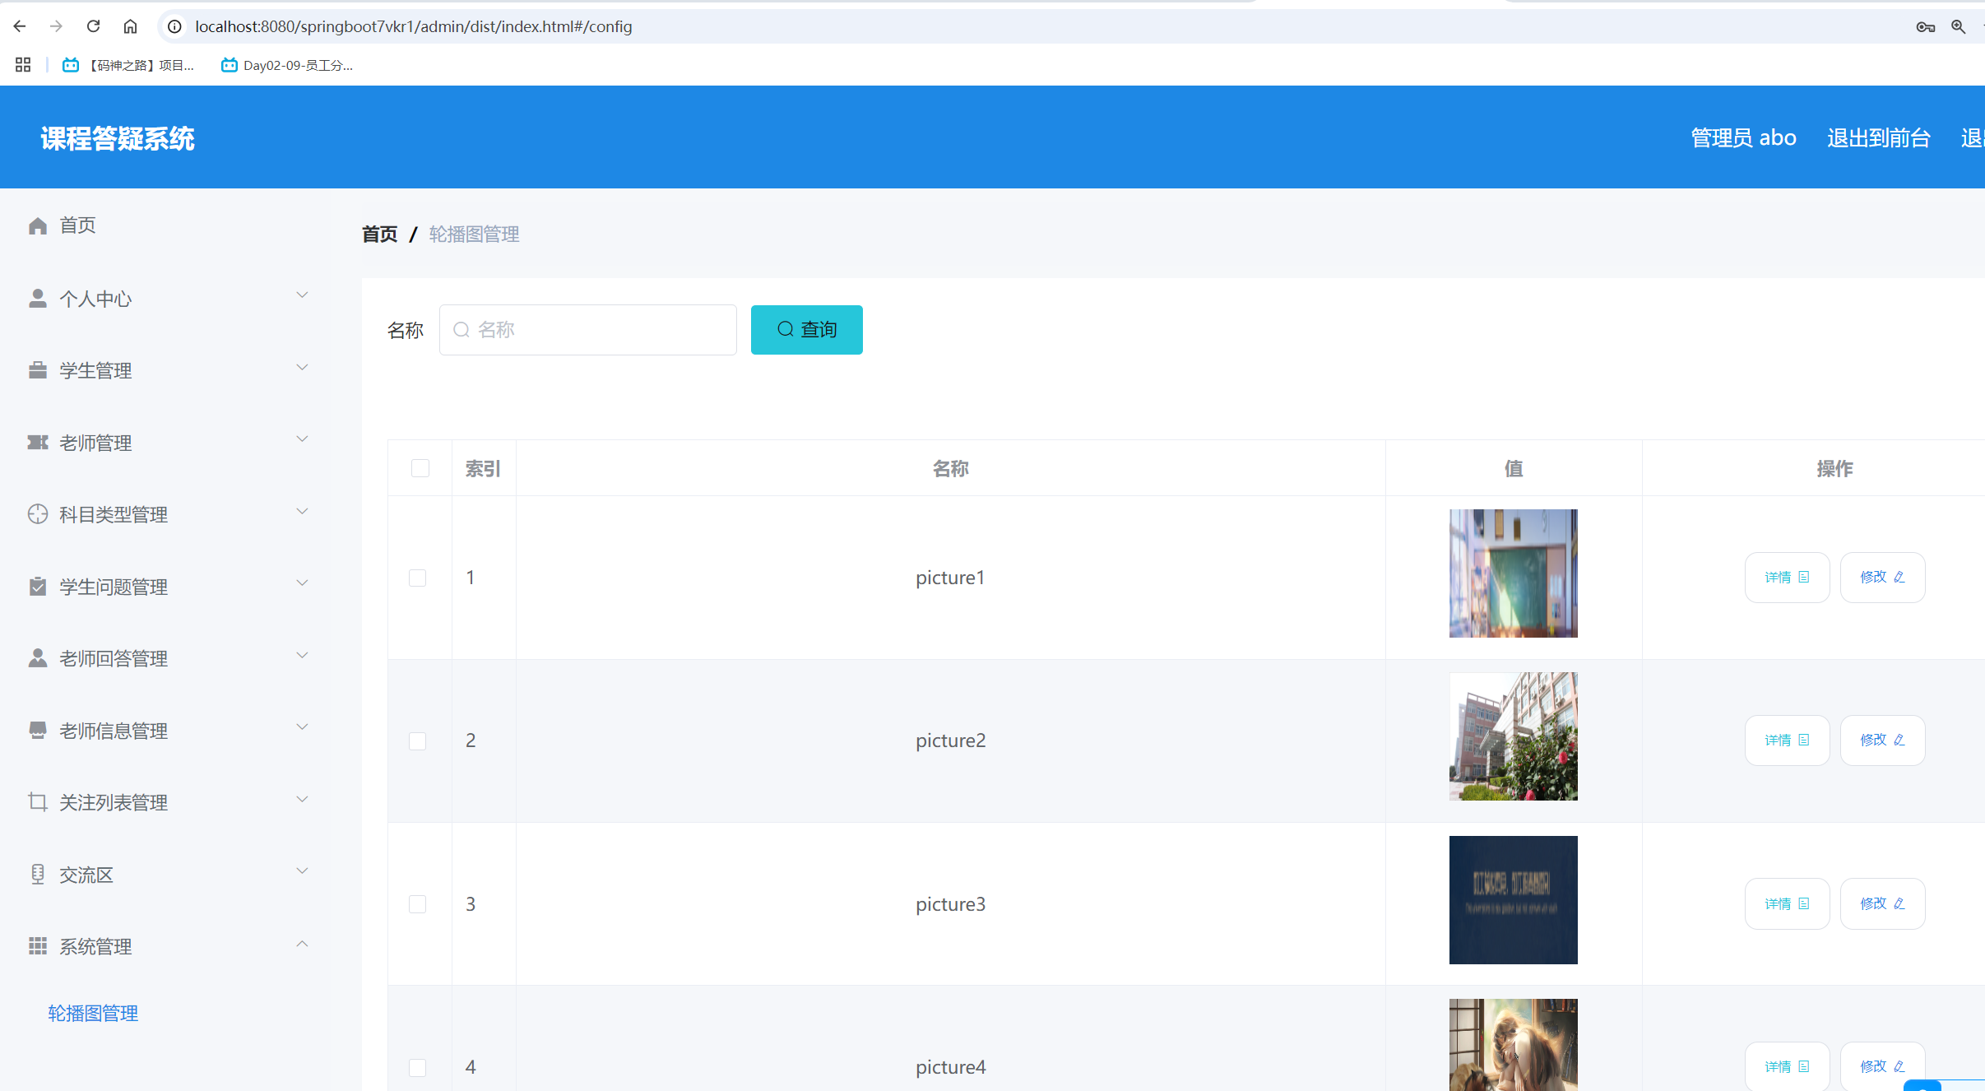Check the box for the picture3 row

pyautogui.click(x=418, y=904)
